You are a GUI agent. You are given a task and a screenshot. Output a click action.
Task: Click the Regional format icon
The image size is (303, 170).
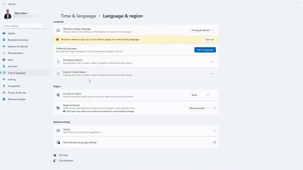pyautogui.click(x=58, y=108)
